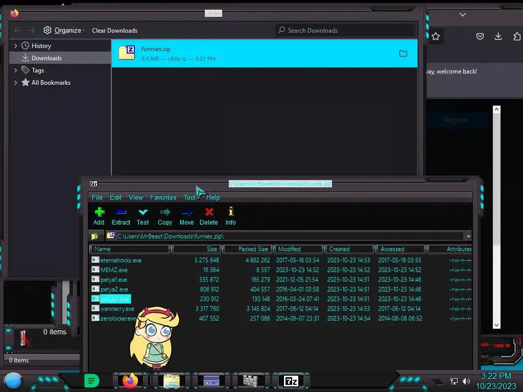Screen dimensions: 523x392
Task: Open brick wall app on taskbar
Action: tap(250, 381)
